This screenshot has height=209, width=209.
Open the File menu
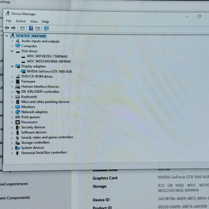[9, 21]
